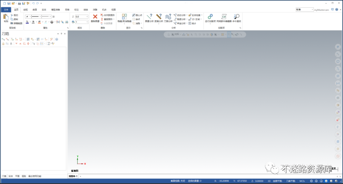Click the Delete Non-associative (非关联图形) button
The width and height of the screenshot is (343, 184).
click(x=108, y=15)
